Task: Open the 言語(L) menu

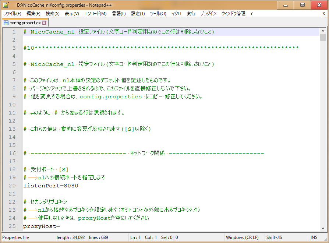Action: (119, 14)
